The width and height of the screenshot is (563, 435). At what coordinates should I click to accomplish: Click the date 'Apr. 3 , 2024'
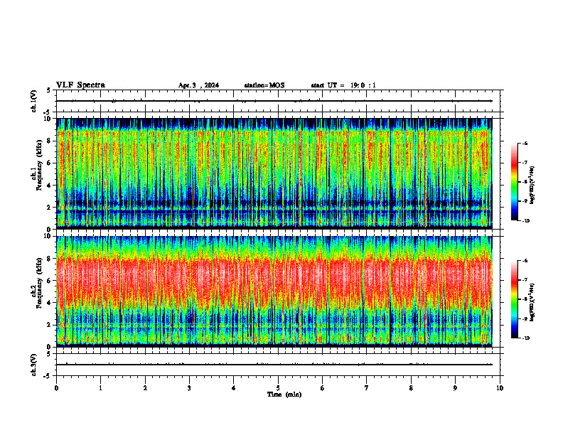(x=198, y=85)
